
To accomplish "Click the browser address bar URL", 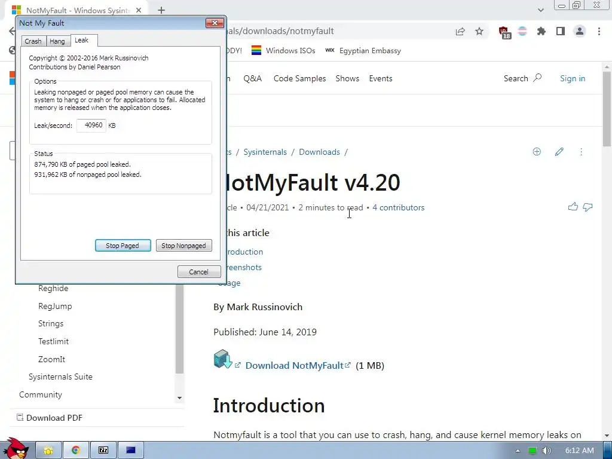I will coord(281,31).
